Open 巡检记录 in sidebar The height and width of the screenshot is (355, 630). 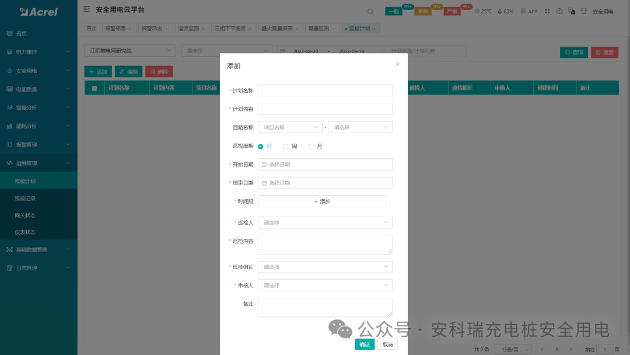tap(25, 199)
